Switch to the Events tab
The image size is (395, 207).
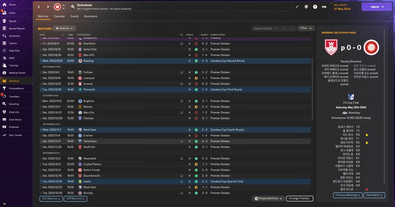click(74, 16)
